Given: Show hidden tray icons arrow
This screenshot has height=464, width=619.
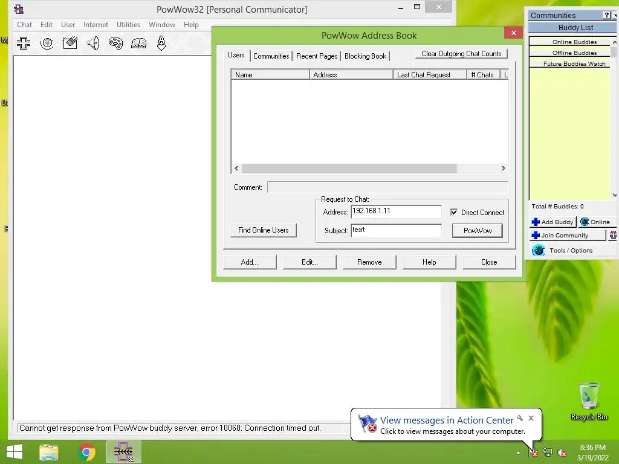Looking at the screenshot, I should 518,453.
